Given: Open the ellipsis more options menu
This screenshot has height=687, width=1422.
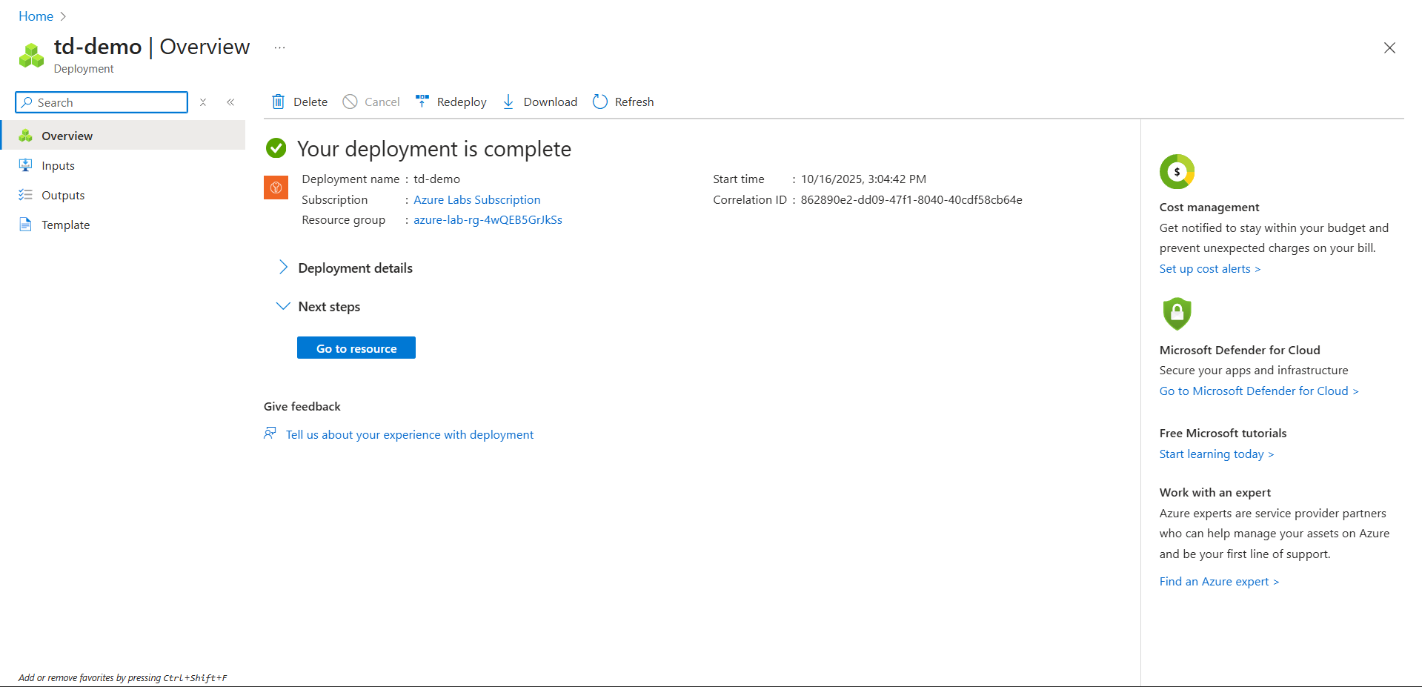Looking at the screenshot, I should point(279,47).
